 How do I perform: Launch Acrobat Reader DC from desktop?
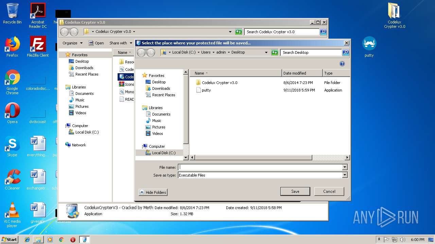tap(38, 16)
